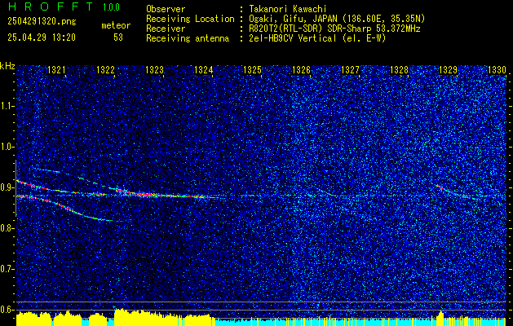
Task: Select the meteor count 53
Action: click(118, 37)
